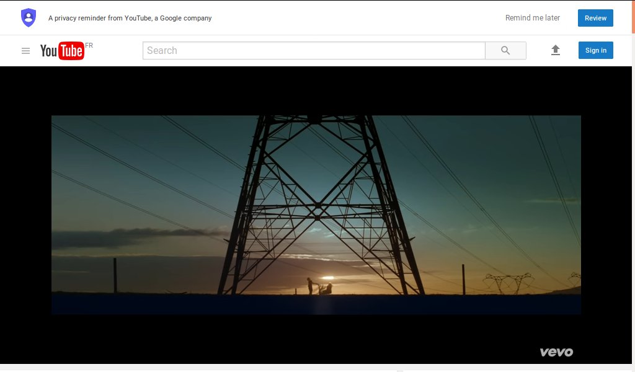Click the sunset video player frame
This screenshot has height=372, width=635.
316,215
